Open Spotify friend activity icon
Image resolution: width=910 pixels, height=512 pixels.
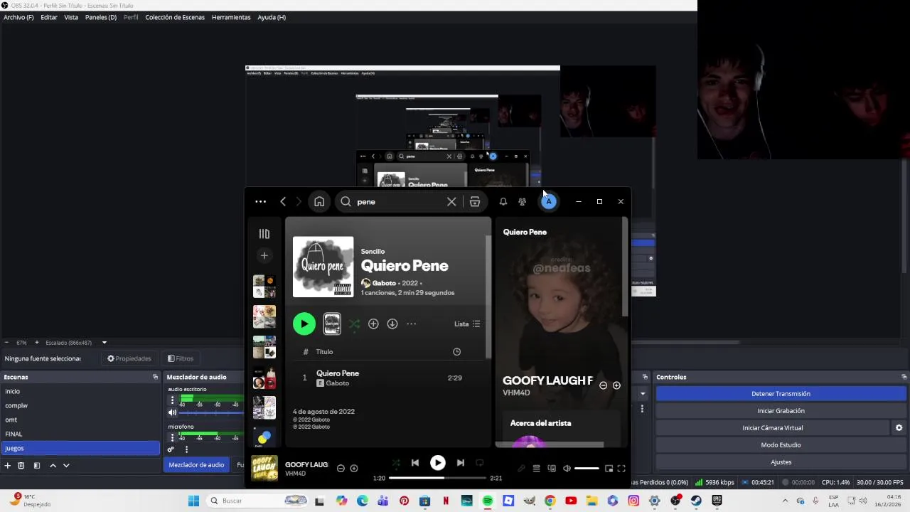click(x=522, y=202)
